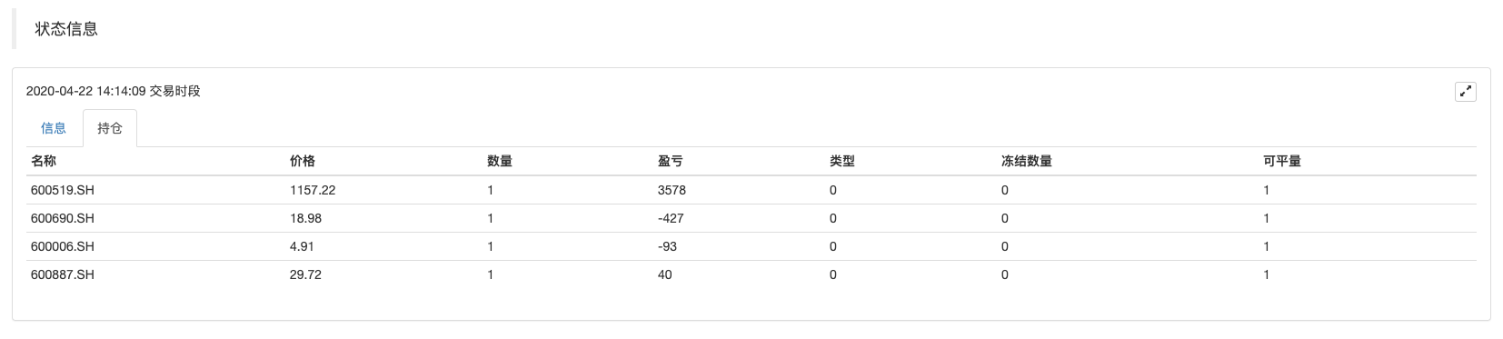Click the 状态信息 section heading
The width and height of the screenshot is (1503, 339).
coord(66,29)
